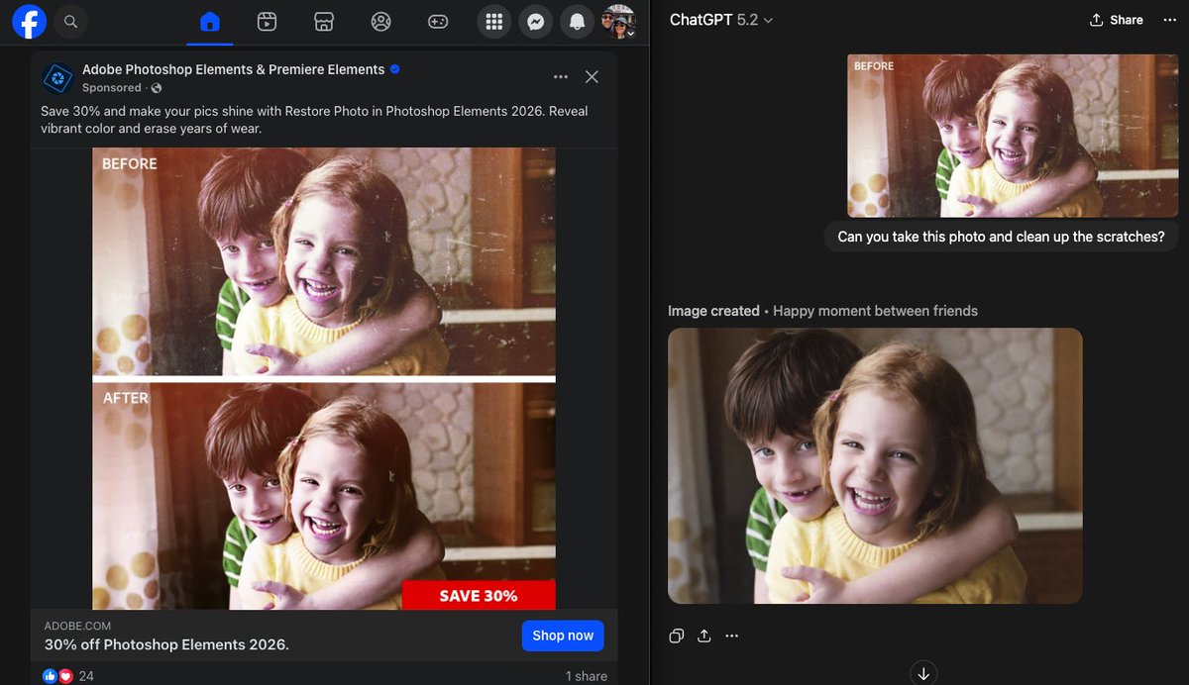
Task: Click the share/upload icon under generated image
Action: [704, 636]
